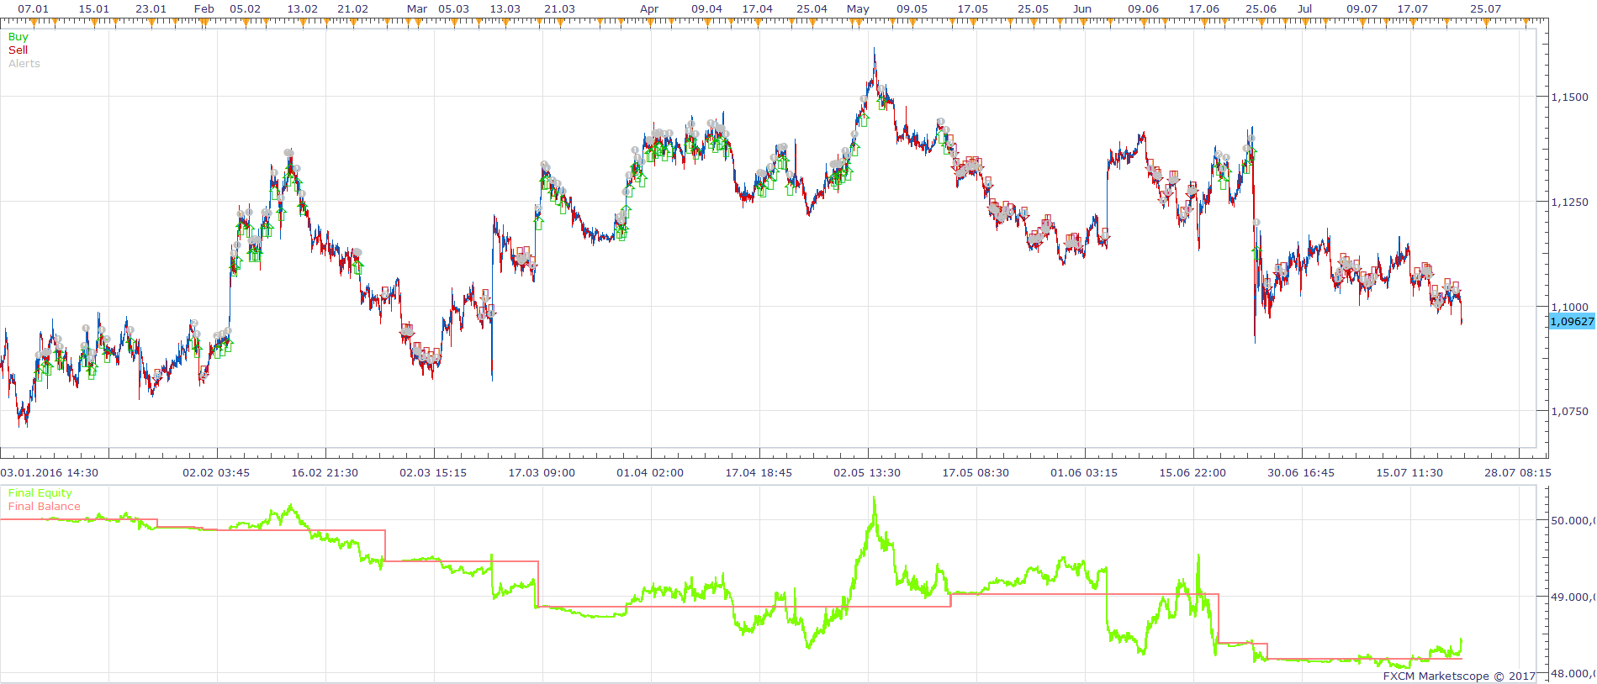Click the 01.06 03:15 time label
The image size is (1597, 684).
1084,473
